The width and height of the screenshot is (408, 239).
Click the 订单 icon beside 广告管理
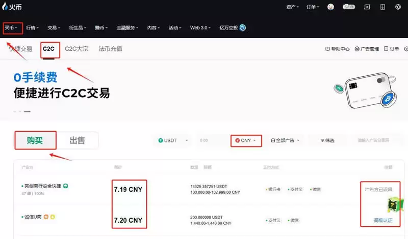click(x=386, y=48)
